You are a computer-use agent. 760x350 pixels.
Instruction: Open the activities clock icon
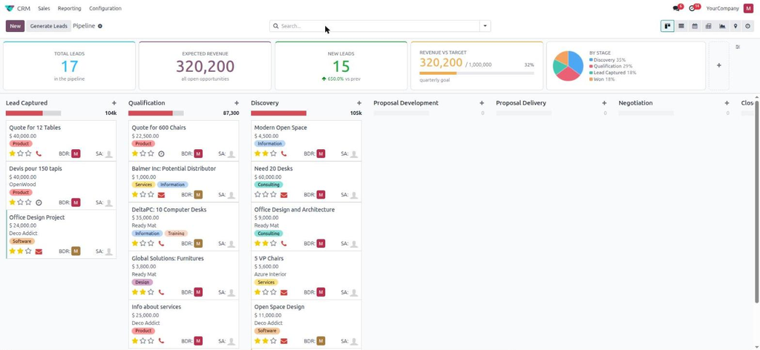tap(693, 8)
